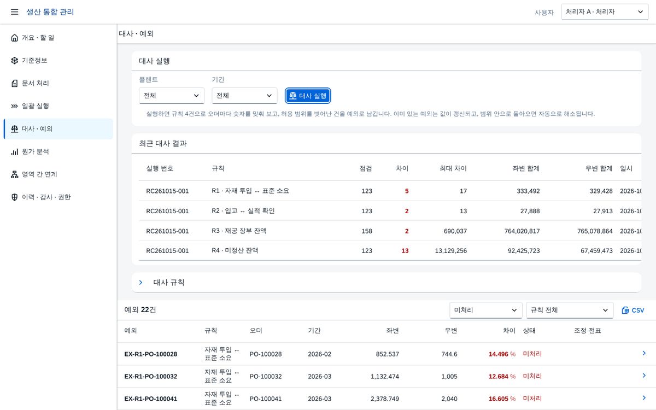Go to 영역 간 연계 menu
This screenshot has width=656, height=410.
click(58, 174)
